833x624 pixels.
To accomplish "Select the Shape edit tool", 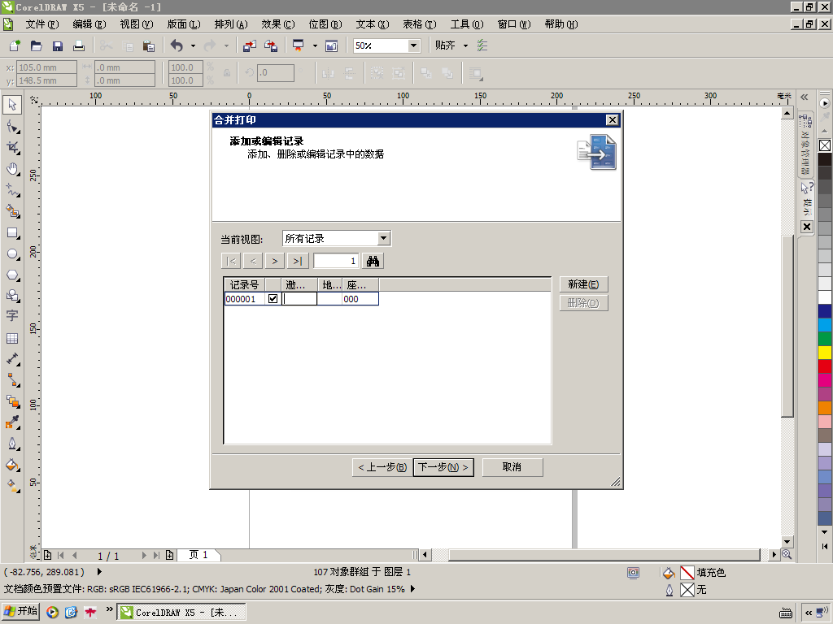I will [x=12, y=127].
